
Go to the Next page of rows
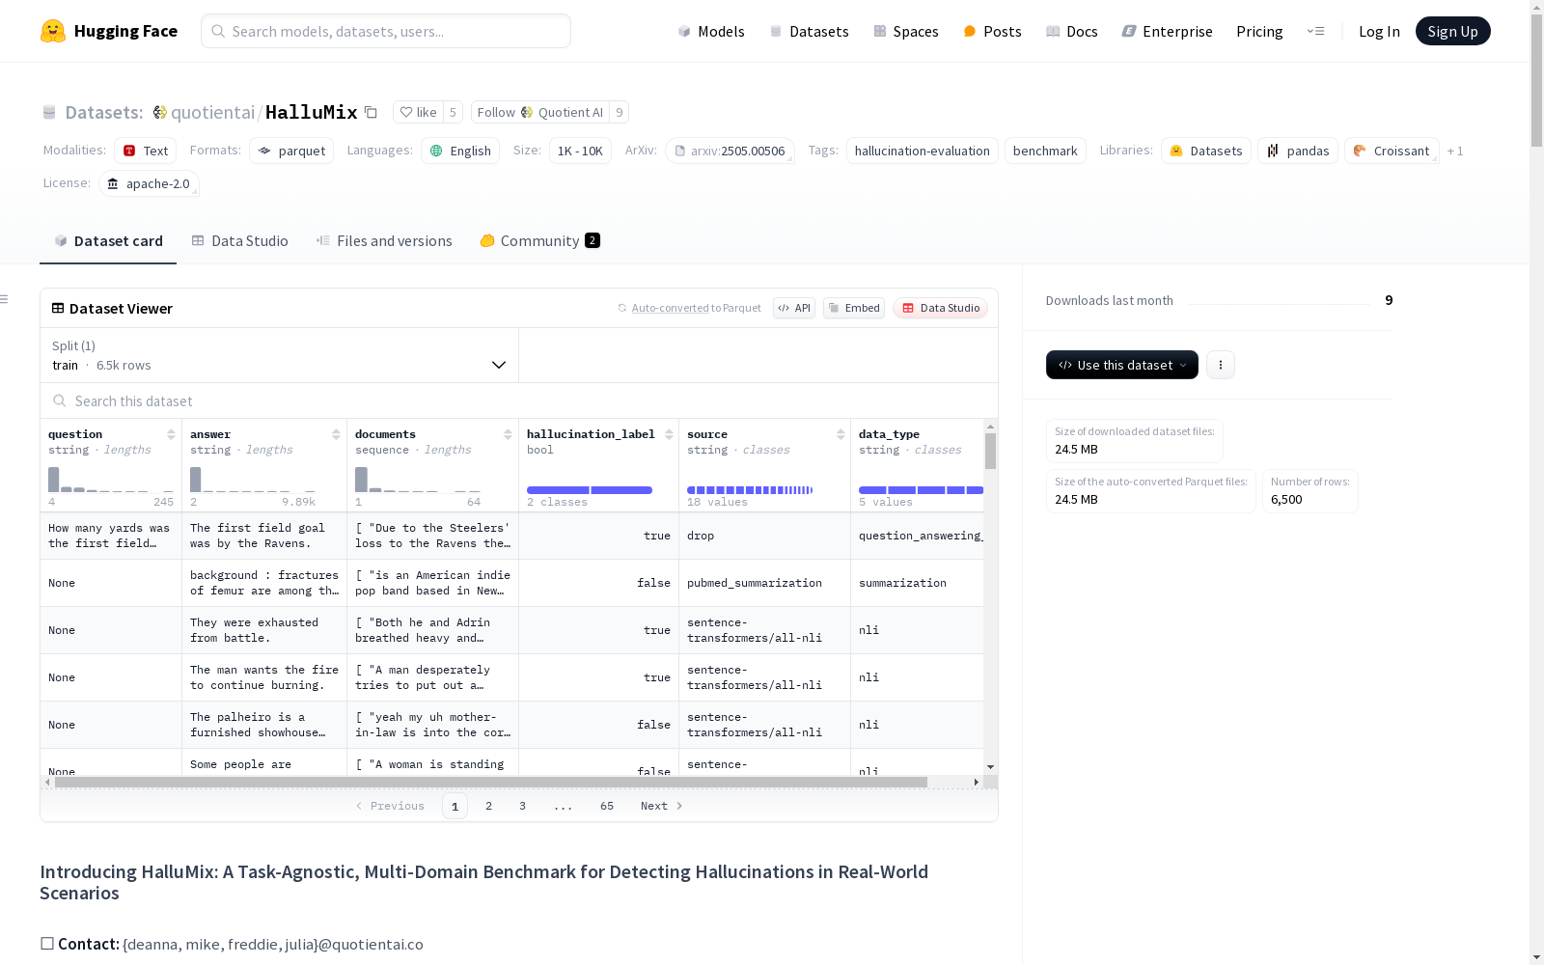click(x=661, y=806)
